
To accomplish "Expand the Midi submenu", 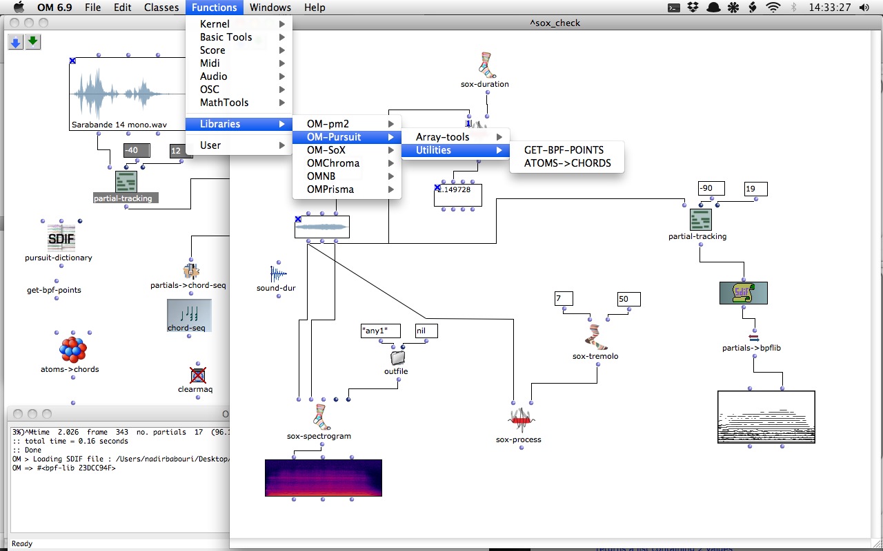I will click(x=239, y=63).
